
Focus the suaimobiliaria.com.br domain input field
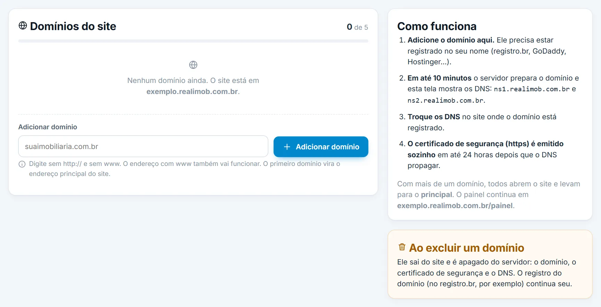143,146
